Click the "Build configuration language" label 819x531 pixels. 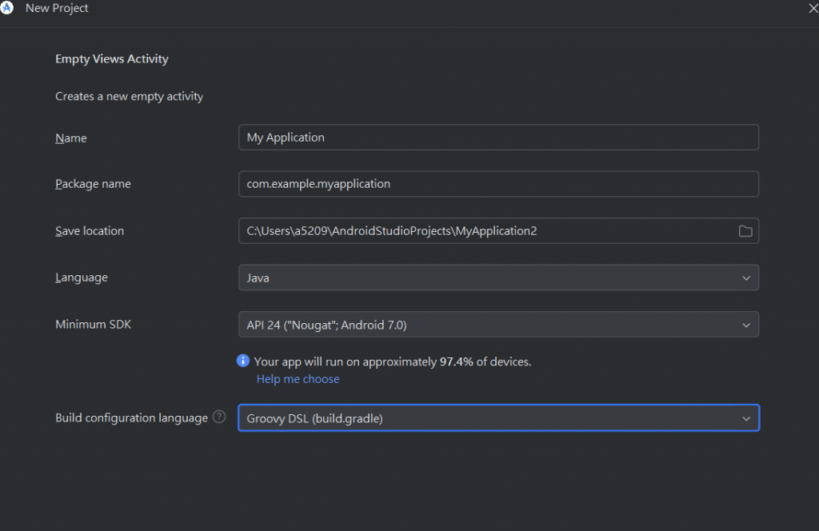(131, 418)
